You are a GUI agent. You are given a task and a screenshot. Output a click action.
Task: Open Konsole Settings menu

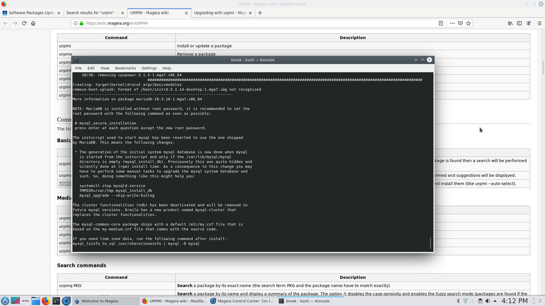149,68
